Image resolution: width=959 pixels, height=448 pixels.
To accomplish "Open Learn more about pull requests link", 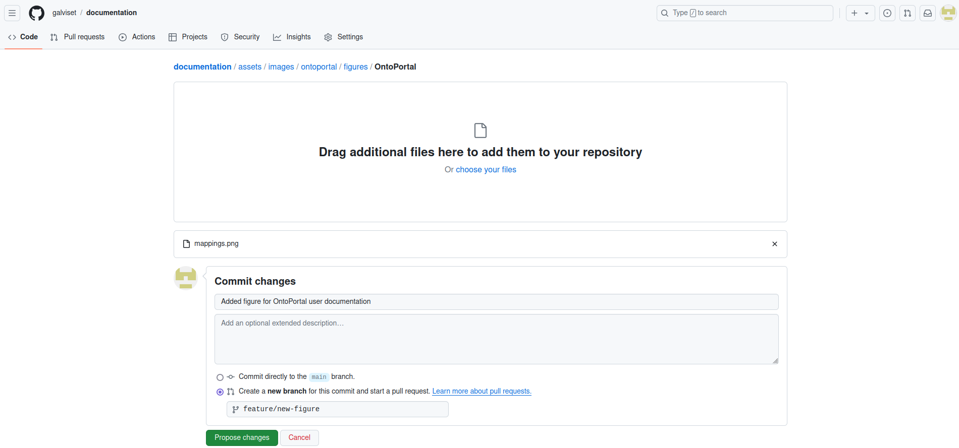I will point(482,391).
